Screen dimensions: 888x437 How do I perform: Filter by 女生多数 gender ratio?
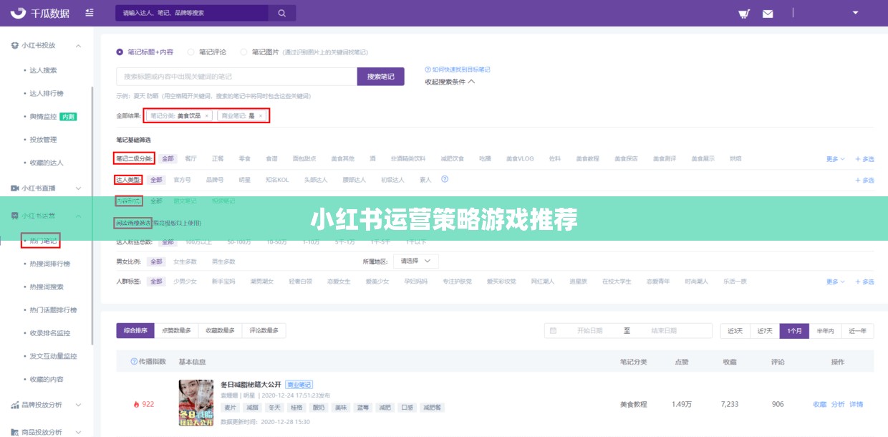[185, 261]
